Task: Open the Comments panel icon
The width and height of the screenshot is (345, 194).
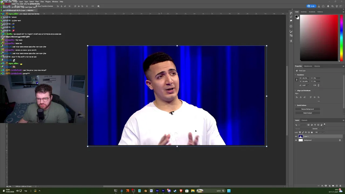Action: click(x=291, y=20)
